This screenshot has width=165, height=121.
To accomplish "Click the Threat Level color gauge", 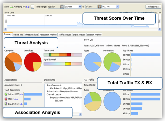I will point(63,55).
